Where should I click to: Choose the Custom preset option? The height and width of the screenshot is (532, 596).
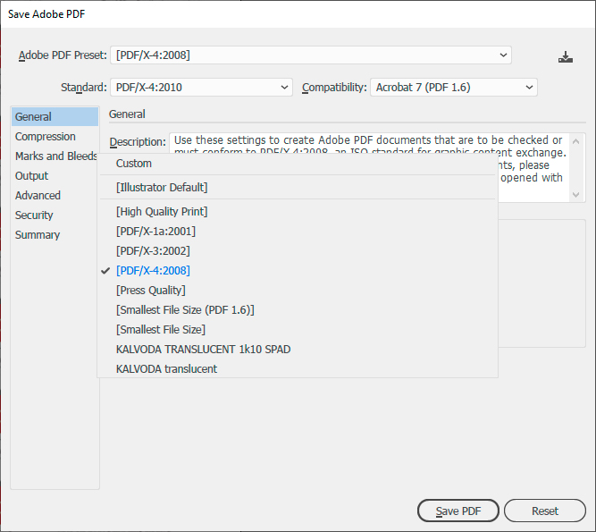point(298,164)
